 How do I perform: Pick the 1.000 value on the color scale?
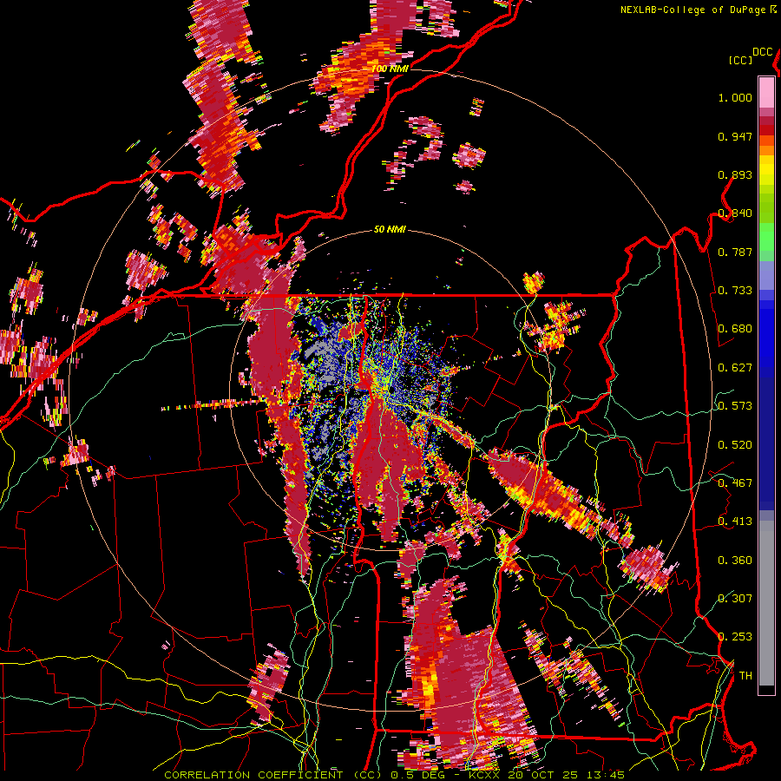click(735, 97)
